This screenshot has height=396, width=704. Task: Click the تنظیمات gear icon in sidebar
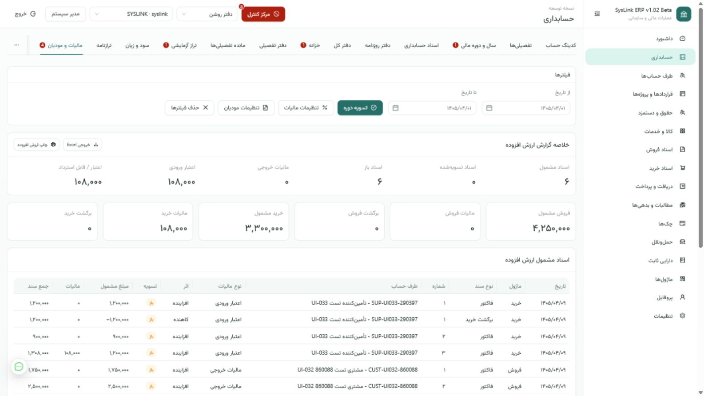pos(683,316)
